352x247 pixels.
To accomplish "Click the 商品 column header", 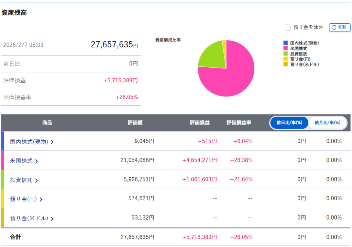I will pyautogui.click(x=47, y=123).
